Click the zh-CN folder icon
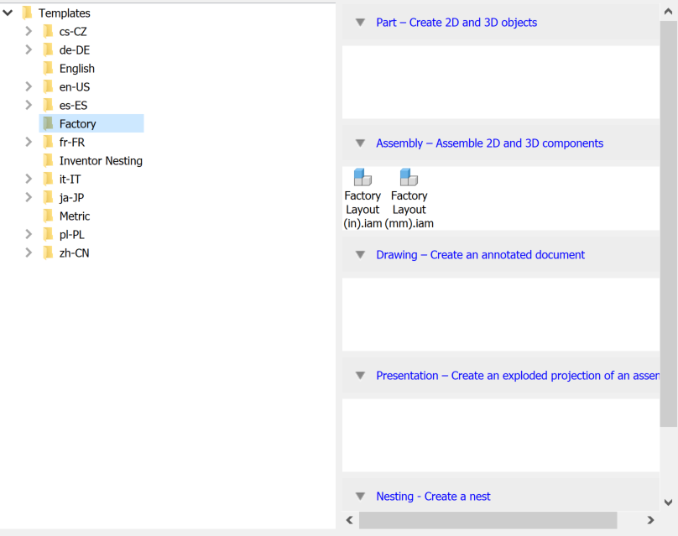 click(48, 253)
